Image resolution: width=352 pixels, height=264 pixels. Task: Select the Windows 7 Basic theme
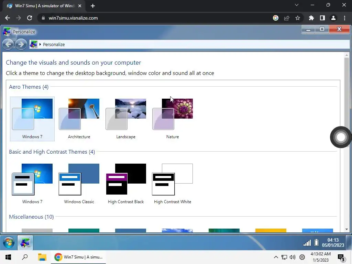pos(32,184)
